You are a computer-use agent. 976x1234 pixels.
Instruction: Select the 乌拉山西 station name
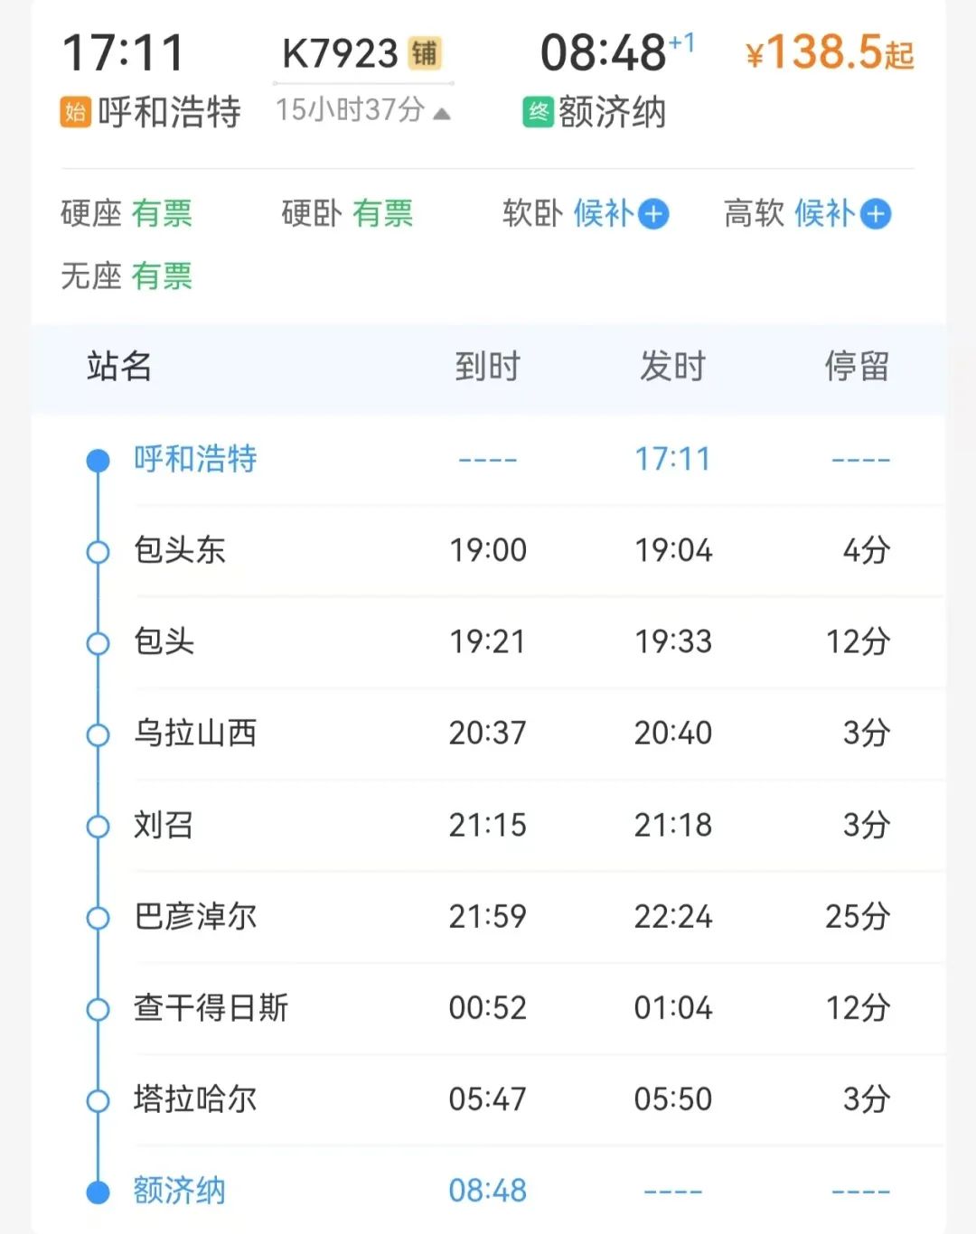[x=195, y=734]
